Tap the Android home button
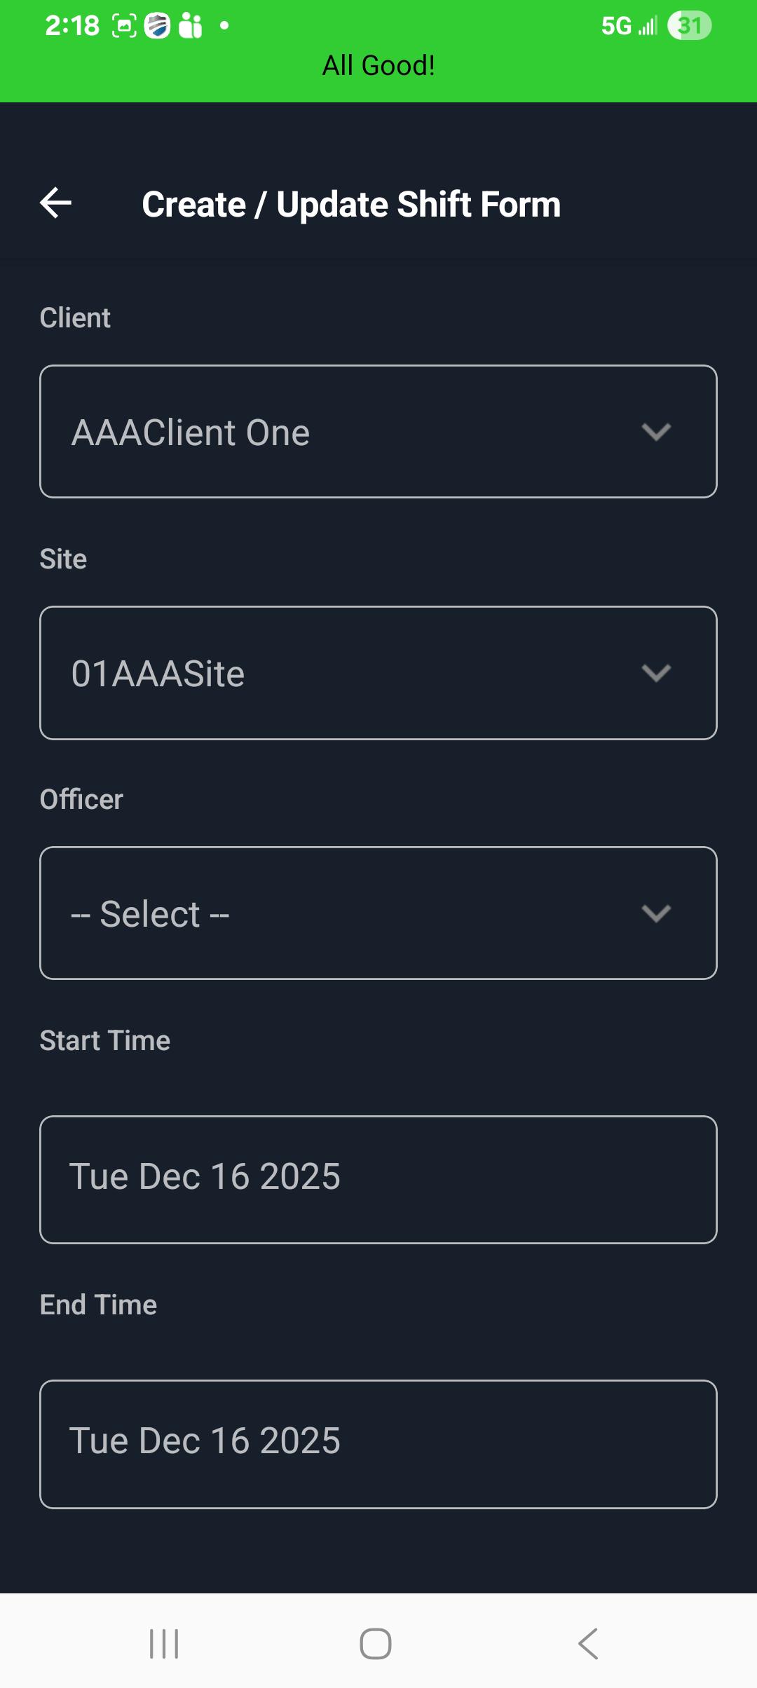 [376, 1644]
